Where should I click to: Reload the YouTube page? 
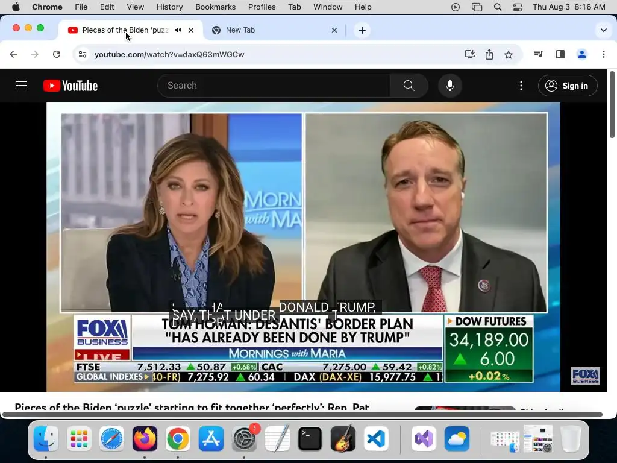(x=57, y=54)
